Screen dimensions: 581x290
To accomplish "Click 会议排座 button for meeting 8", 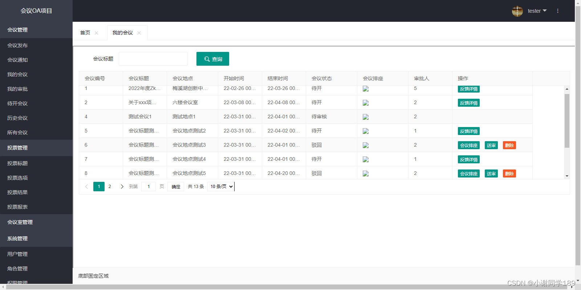I will tap(469, 173).
